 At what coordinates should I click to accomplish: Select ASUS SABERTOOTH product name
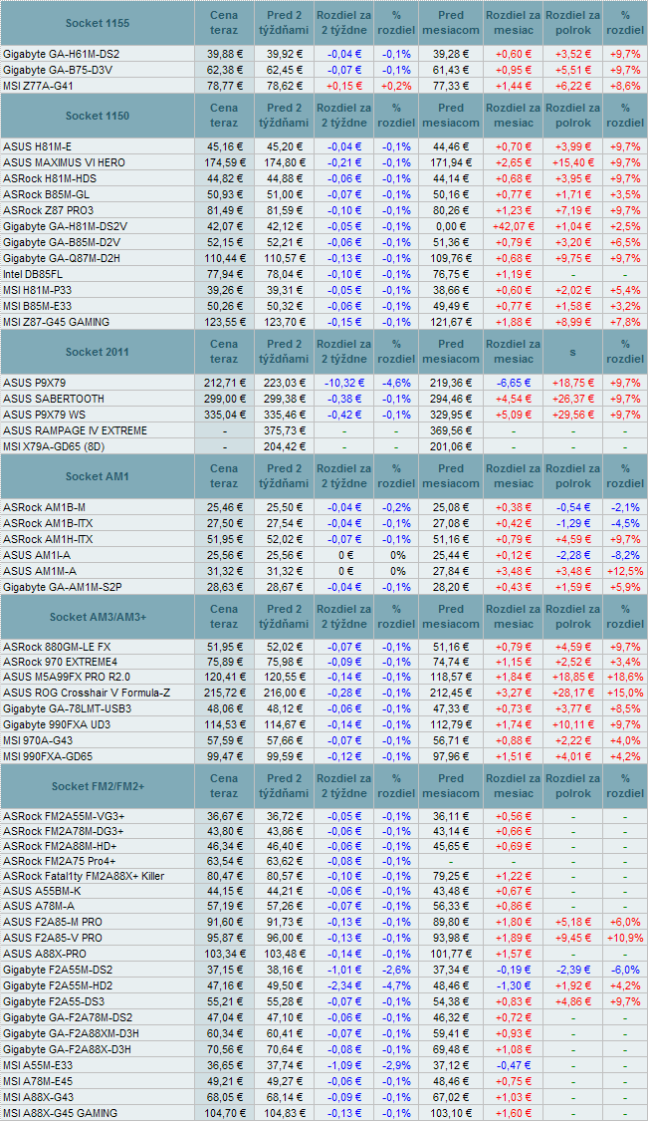(54, 399)
